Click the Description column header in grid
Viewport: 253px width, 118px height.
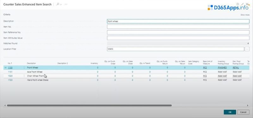pyautogui.click(x=31, y=63)
